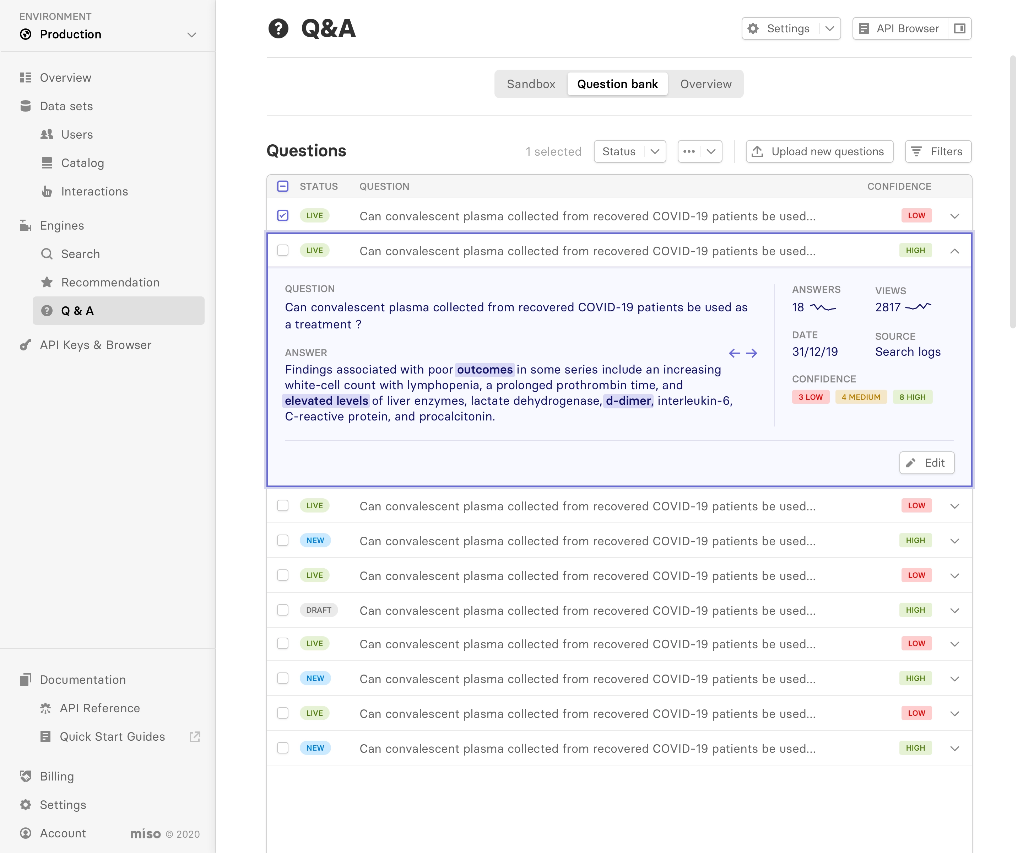Click the Filters button
Image resolution: width=1023 pixels, height=853 pixels.
click(938, 152)
